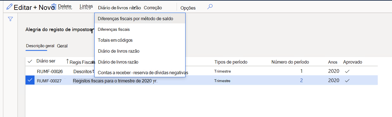Viewport: 392px width, 117px height.
Task: Click the Correção button
Action: coord(153,8)
